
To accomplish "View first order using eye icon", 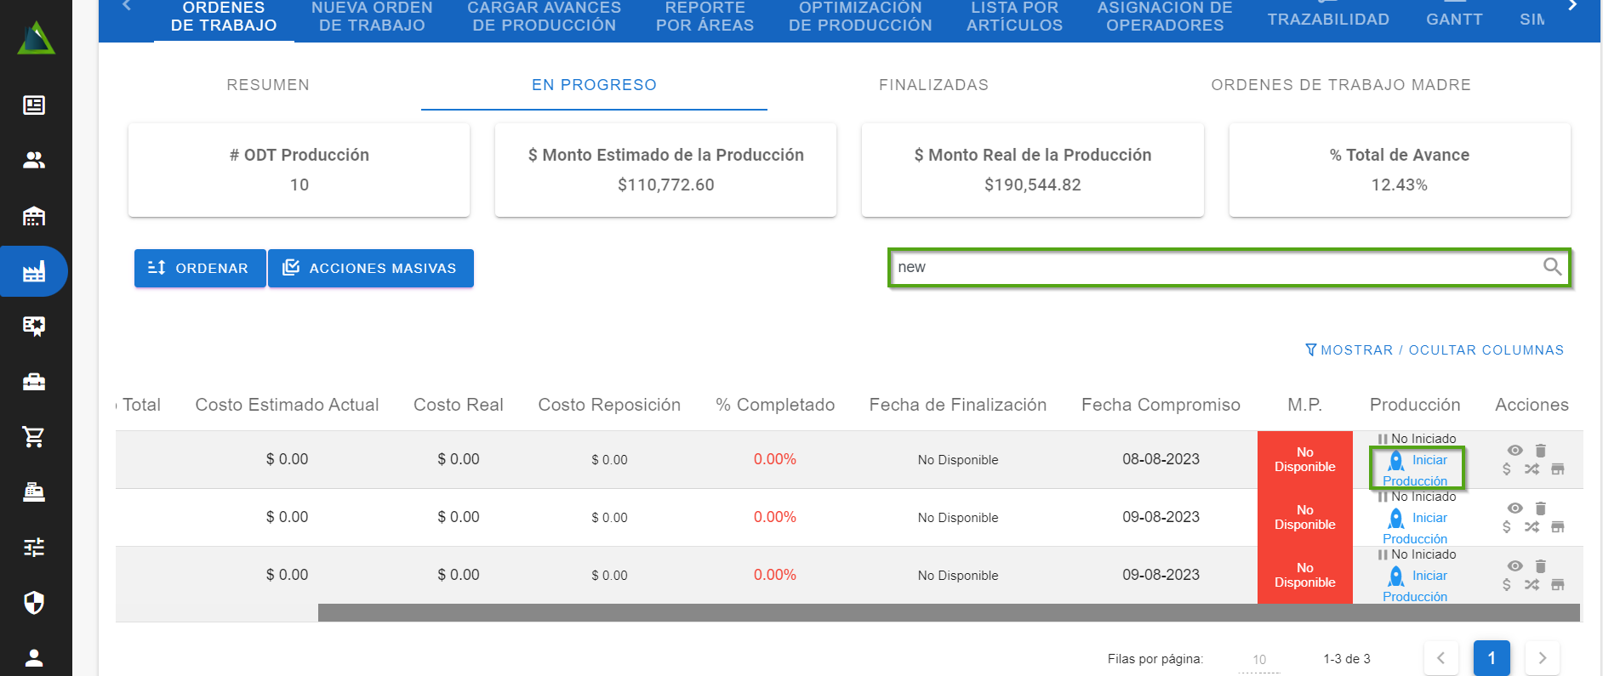I will (x=1515, y=451).
